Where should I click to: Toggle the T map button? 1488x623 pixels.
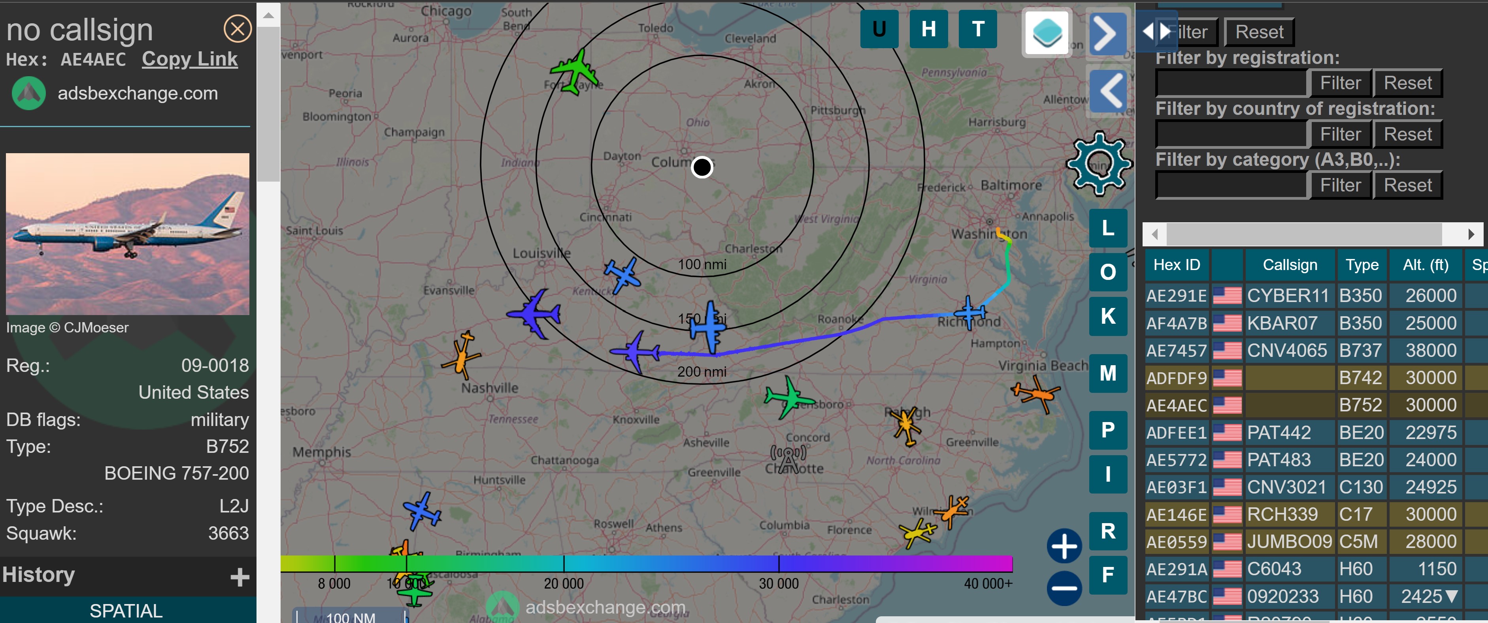point(977,29)
